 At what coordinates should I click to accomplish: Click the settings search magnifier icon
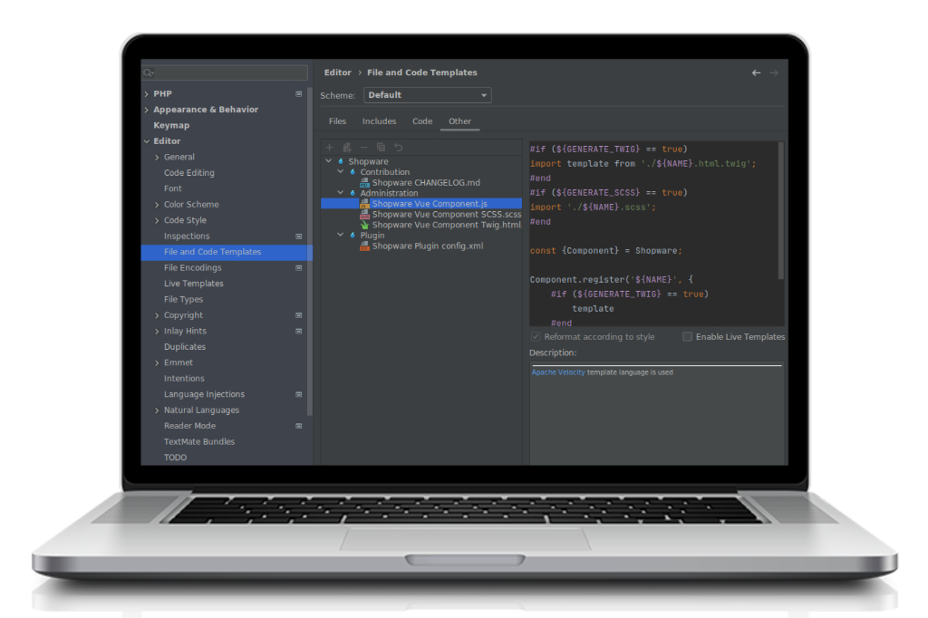pyautogui.click(x=148, y=72)
